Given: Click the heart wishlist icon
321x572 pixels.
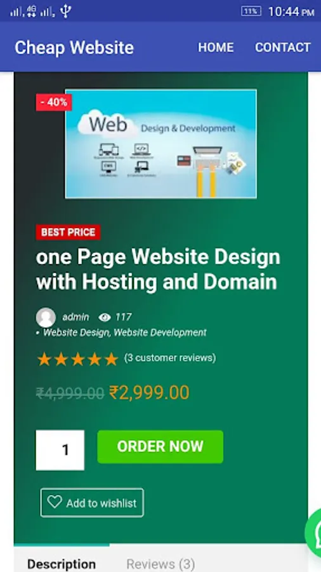Looking at the screenshot, I should tap(55, 502).
